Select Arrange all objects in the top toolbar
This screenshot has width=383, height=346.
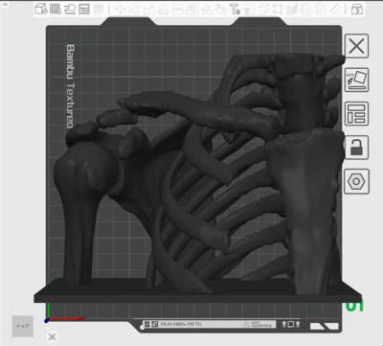pyautogui.click(x=84, y=9)
